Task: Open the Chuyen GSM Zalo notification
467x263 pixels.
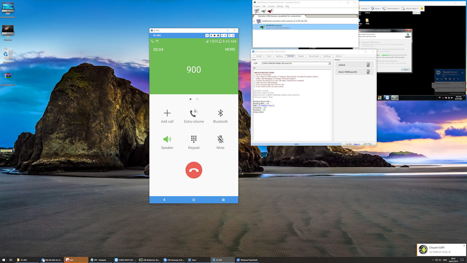Action: pyautogui.click(x=441, y=250)
